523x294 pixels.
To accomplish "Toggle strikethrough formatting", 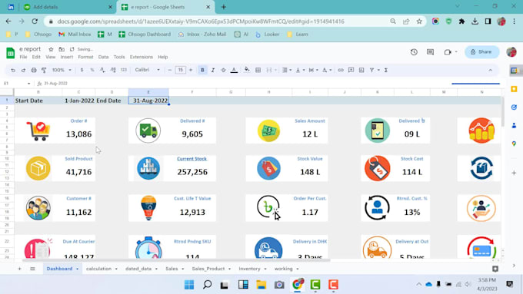I will tap(223, 70).
